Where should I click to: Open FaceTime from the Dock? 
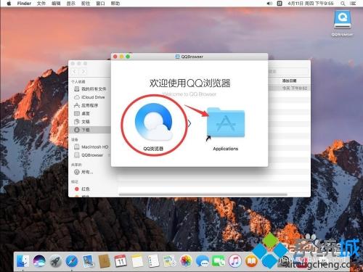pos(219,261)
